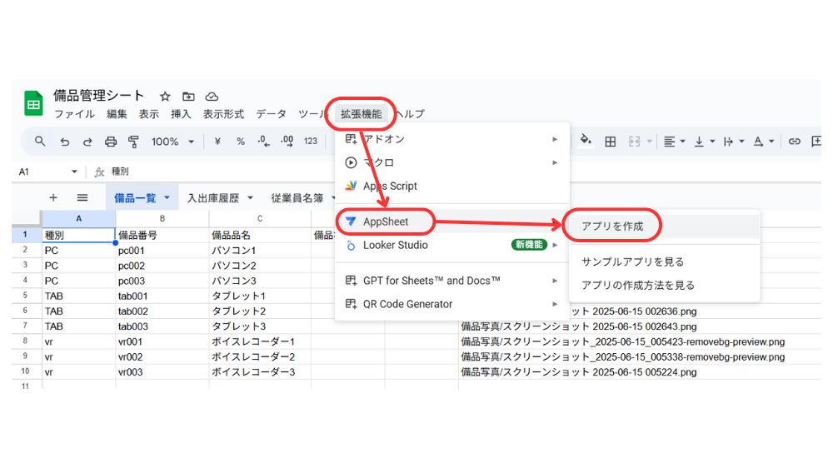Select cell containing pc002
The image size is (833, 468).
click(x=162, y=266)
